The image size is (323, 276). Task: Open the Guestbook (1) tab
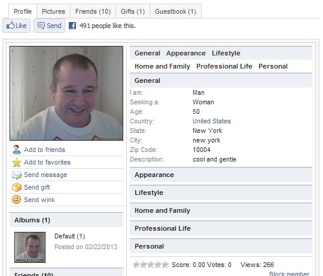coord(176,11)
